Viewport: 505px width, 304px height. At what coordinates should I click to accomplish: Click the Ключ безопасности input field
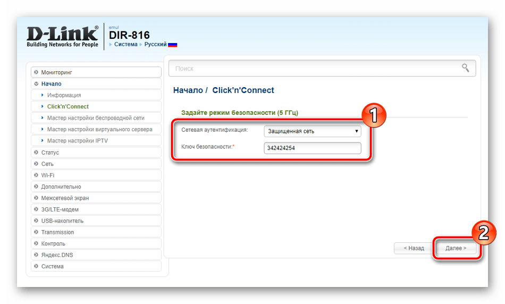click(x=313, y=148)
